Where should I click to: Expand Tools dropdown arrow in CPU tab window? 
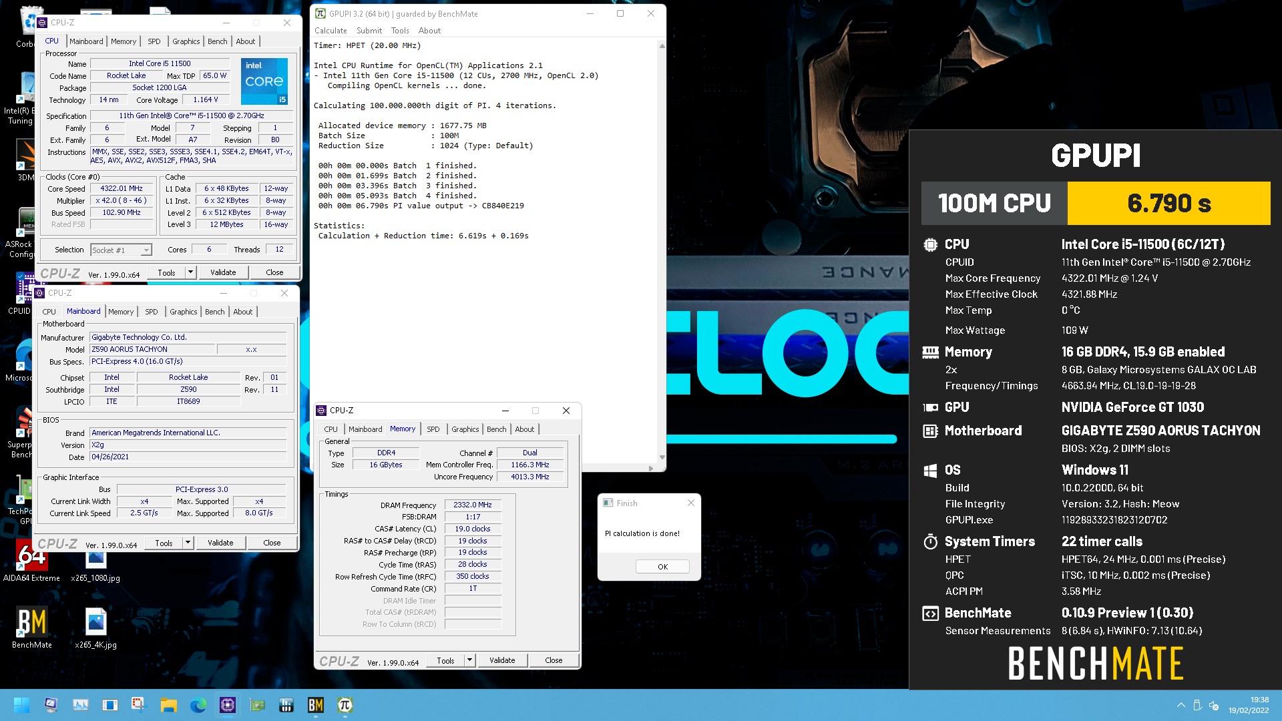point(191,272)
